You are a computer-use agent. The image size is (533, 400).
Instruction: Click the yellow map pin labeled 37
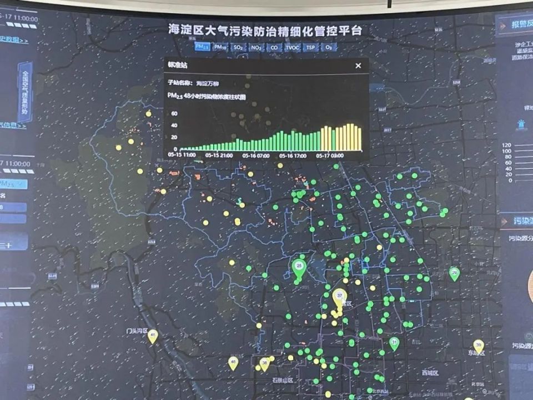[340, 298]
